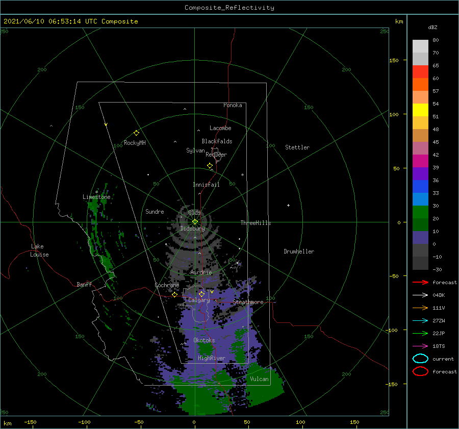Pick the orange 111V arrow legend icon

pyautogui.click(x=420, y=308)
